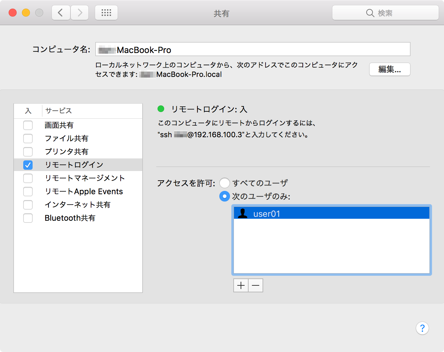The width and height of the screenshot is (444, 352).
Task: Click the 編集... button
Action: pyautogui.click(x=389, y=69)
